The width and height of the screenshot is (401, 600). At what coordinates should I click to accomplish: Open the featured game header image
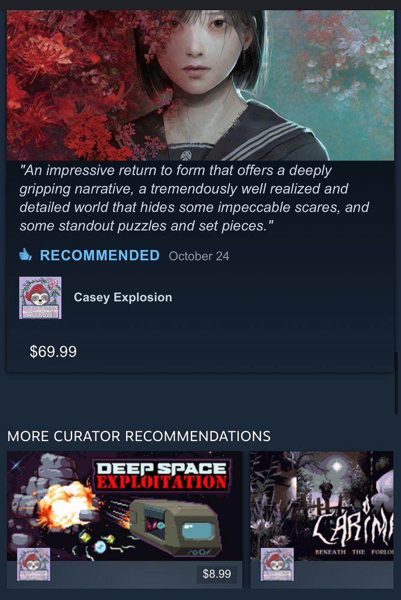pyautogui.click(x=200, y=85)
